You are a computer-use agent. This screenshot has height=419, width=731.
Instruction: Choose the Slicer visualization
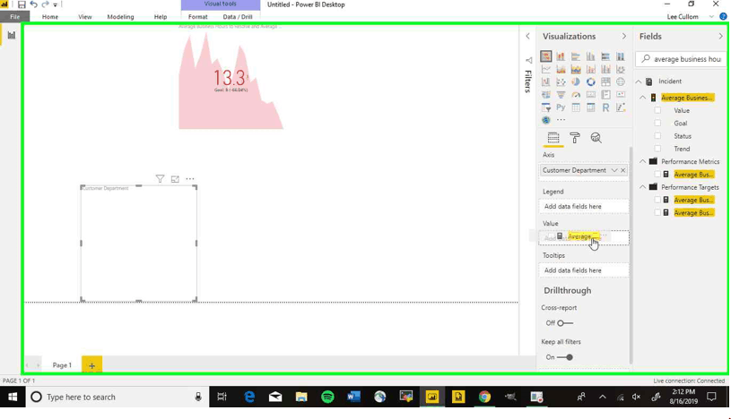[546, 107]
